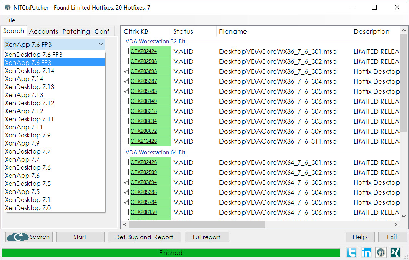Click the scroll up arrow
Image resolution: width=409 pixels, height=260 pixels.
pos(404,30)
